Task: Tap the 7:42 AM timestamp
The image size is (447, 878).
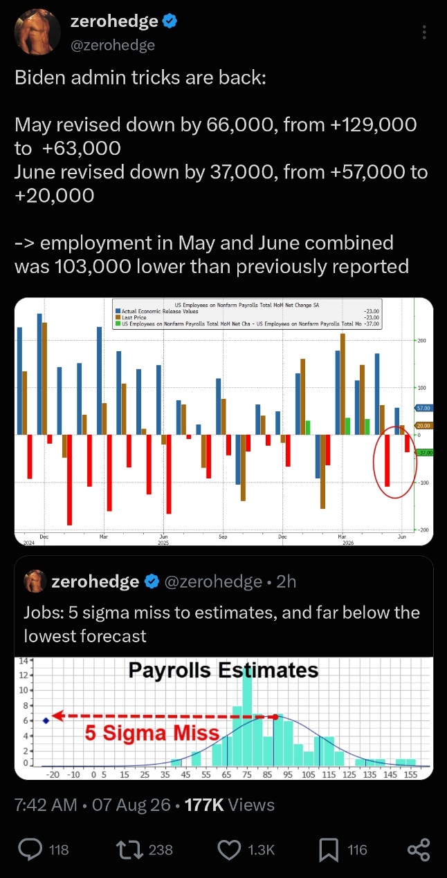Action: pyautogui.click(x=44, y=805)
